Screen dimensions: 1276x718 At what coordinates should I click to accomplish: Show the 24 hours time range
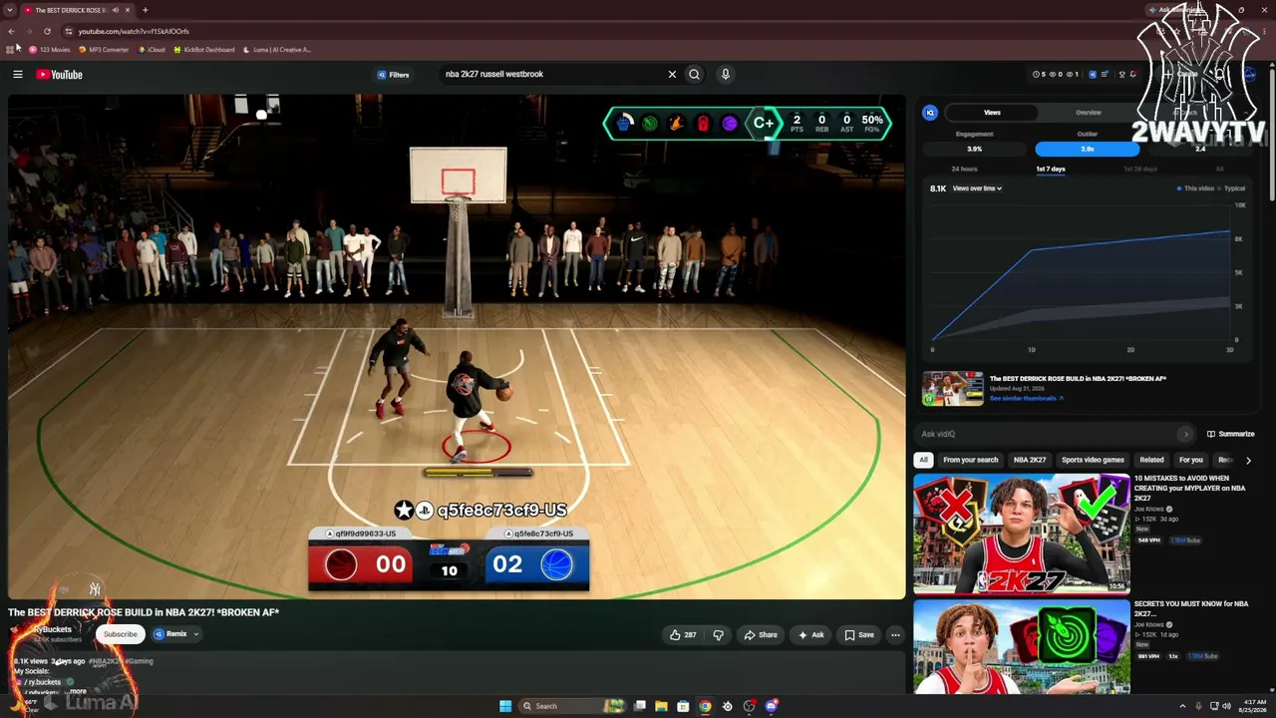(964, 170)
